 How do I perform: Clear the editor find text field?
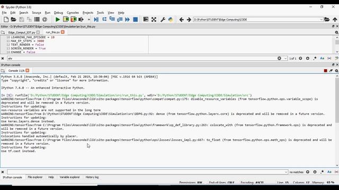point(279,59)
